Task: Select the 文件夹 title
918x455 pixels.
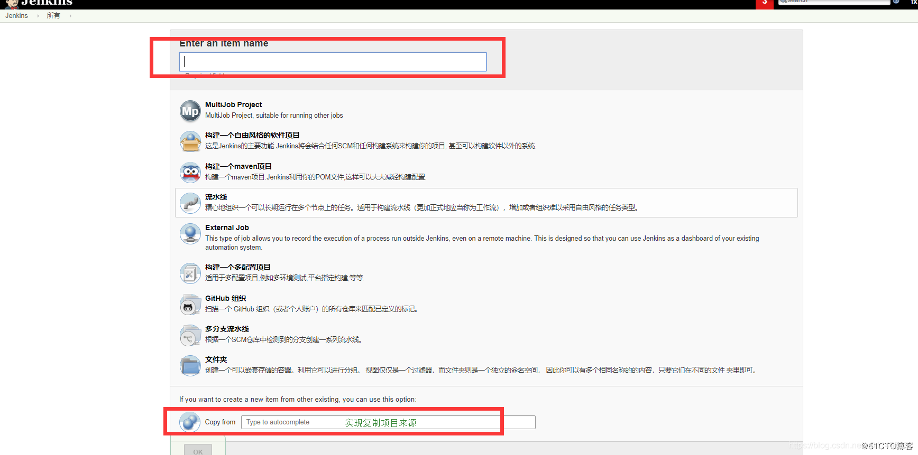Action: [x=216, y=359]
